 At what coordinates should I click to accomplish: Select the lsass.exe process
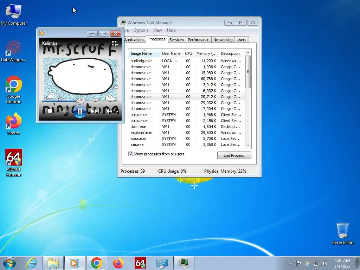(x=187, y=139)
